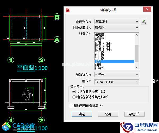The height and width of the screenshot is (133, 159).
Task: Open the 运算符 dropdown showing 等于
Action: click(117, 75)
